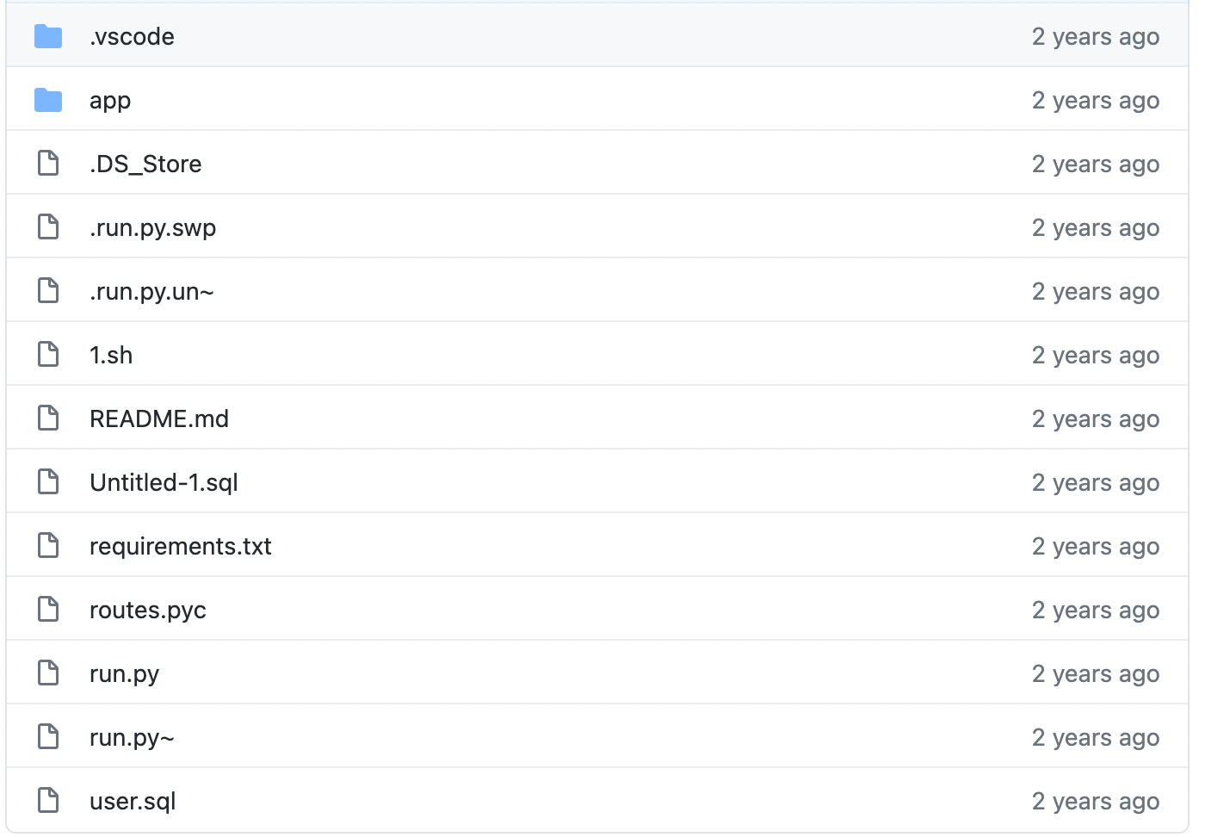This screenshot has height=837, width=1205.
Task: Click the timestamp beside user.sql
Action: (1096, 800)
